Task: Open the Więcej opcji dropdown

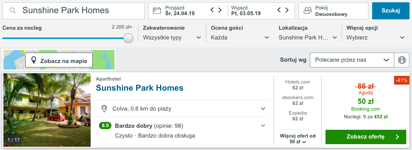Action: (x=375, y=37)
